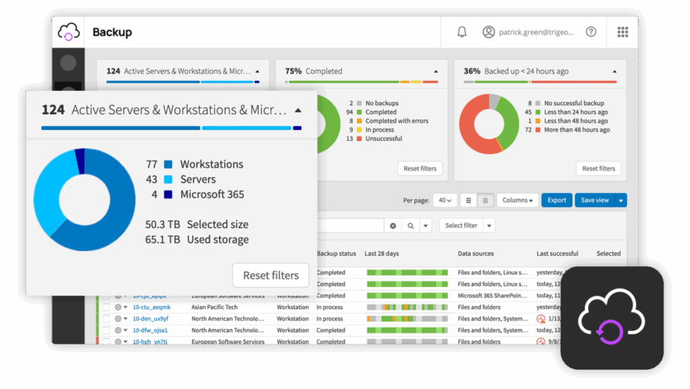Open the Columns dropdown
690x389 pixels.
click(x=517, y=200)
